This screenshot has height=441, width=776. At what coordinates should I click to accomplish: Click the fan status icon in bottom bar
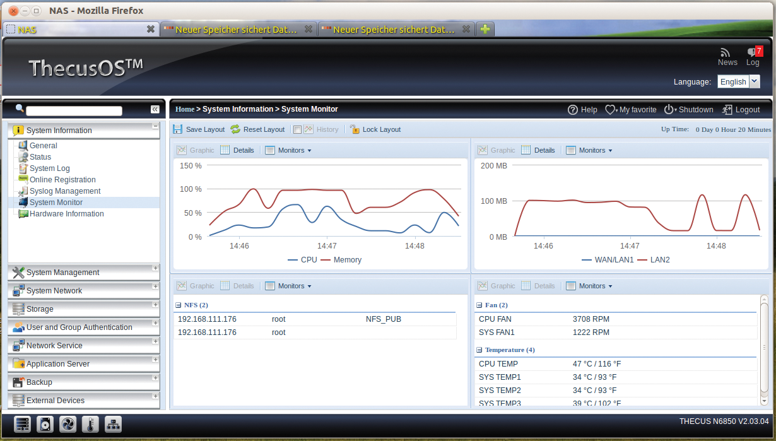click(x=68, y=424)
